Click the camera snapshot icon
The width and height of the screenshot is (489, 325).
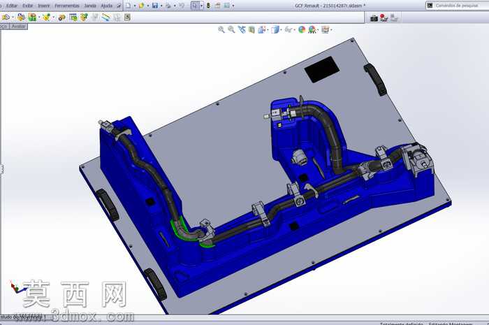374,18
